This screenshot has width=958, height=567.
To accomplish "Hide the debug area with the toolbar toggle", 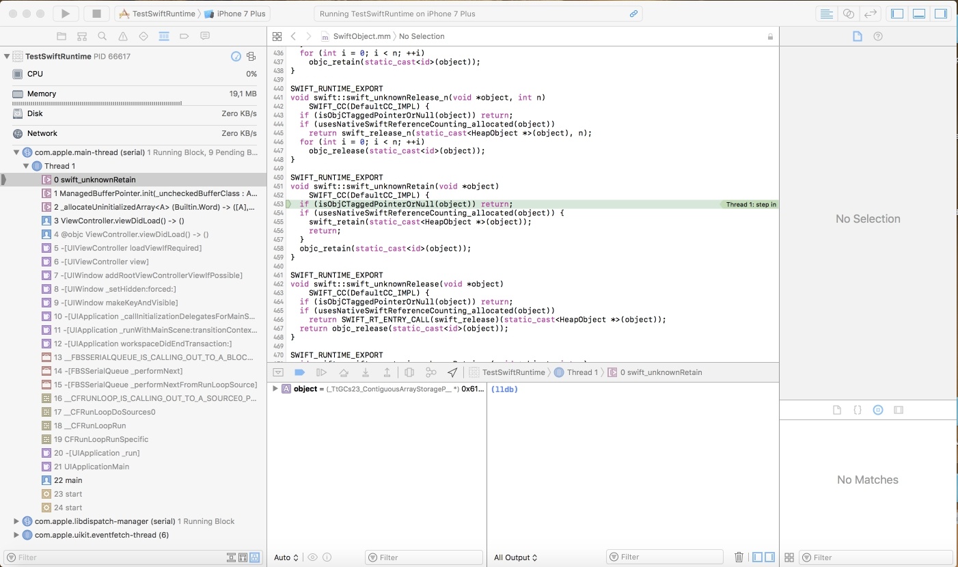I will 919,14.
